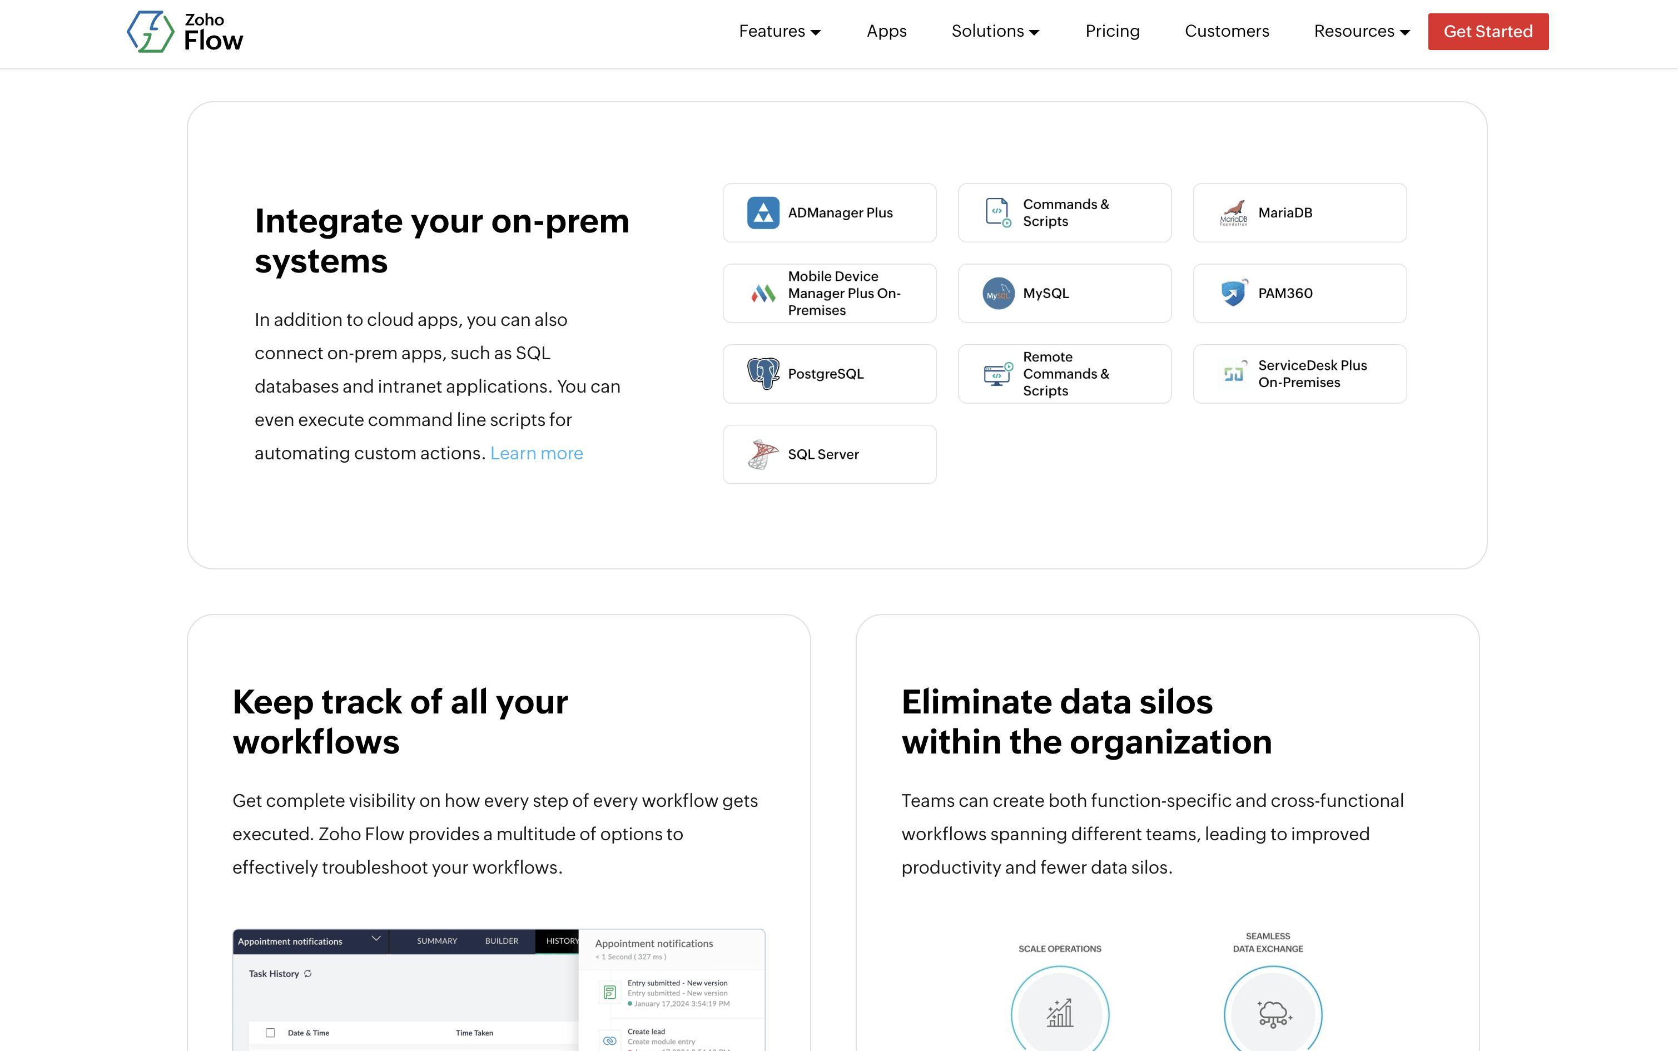Select the ADManager Plus card label
The width and height of the screenshot is (1678, 1051).
coord(840,212)
